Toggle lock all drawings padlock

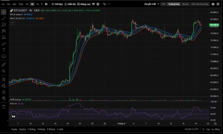(4, 92)
